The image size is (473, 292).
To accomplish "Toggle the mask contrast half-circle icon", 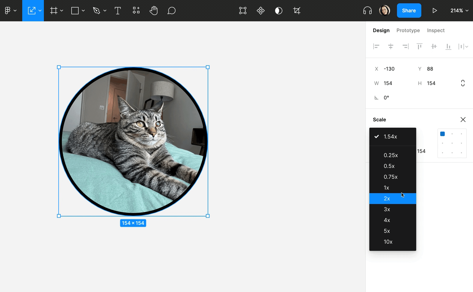I will click(279, 11).
